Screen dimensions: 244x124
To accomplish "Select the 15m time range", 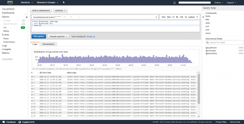I will tap(163, 17).
